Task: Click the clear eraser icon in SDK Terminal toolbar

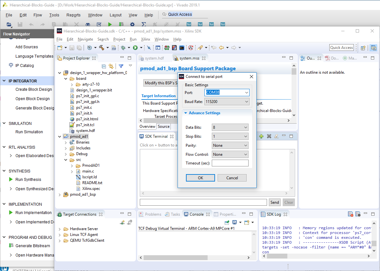Action: pyautogui.click(x=276, y=136)
